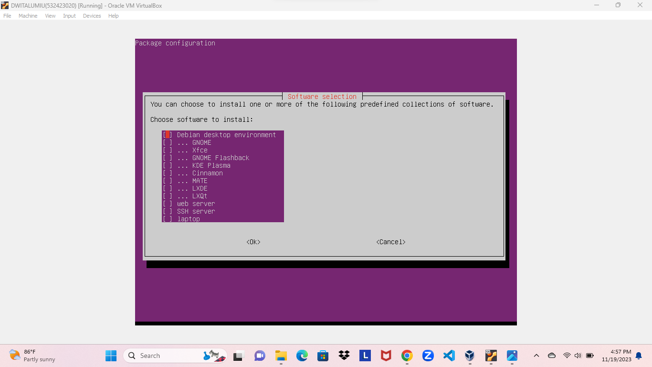Open the Help menu
Viewport: 652px width, 367px height.
tap(113, 16)
